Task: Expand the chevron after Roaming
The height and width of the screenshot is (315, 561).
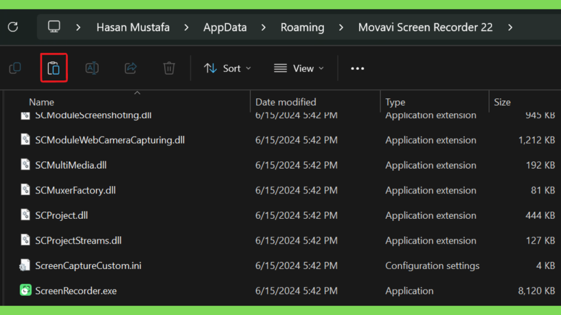Action: 341,27
